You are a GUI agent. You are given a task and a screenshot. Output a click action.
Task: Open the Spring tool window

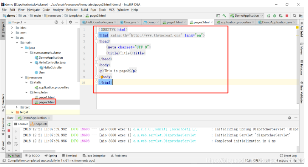click(51, 156)
